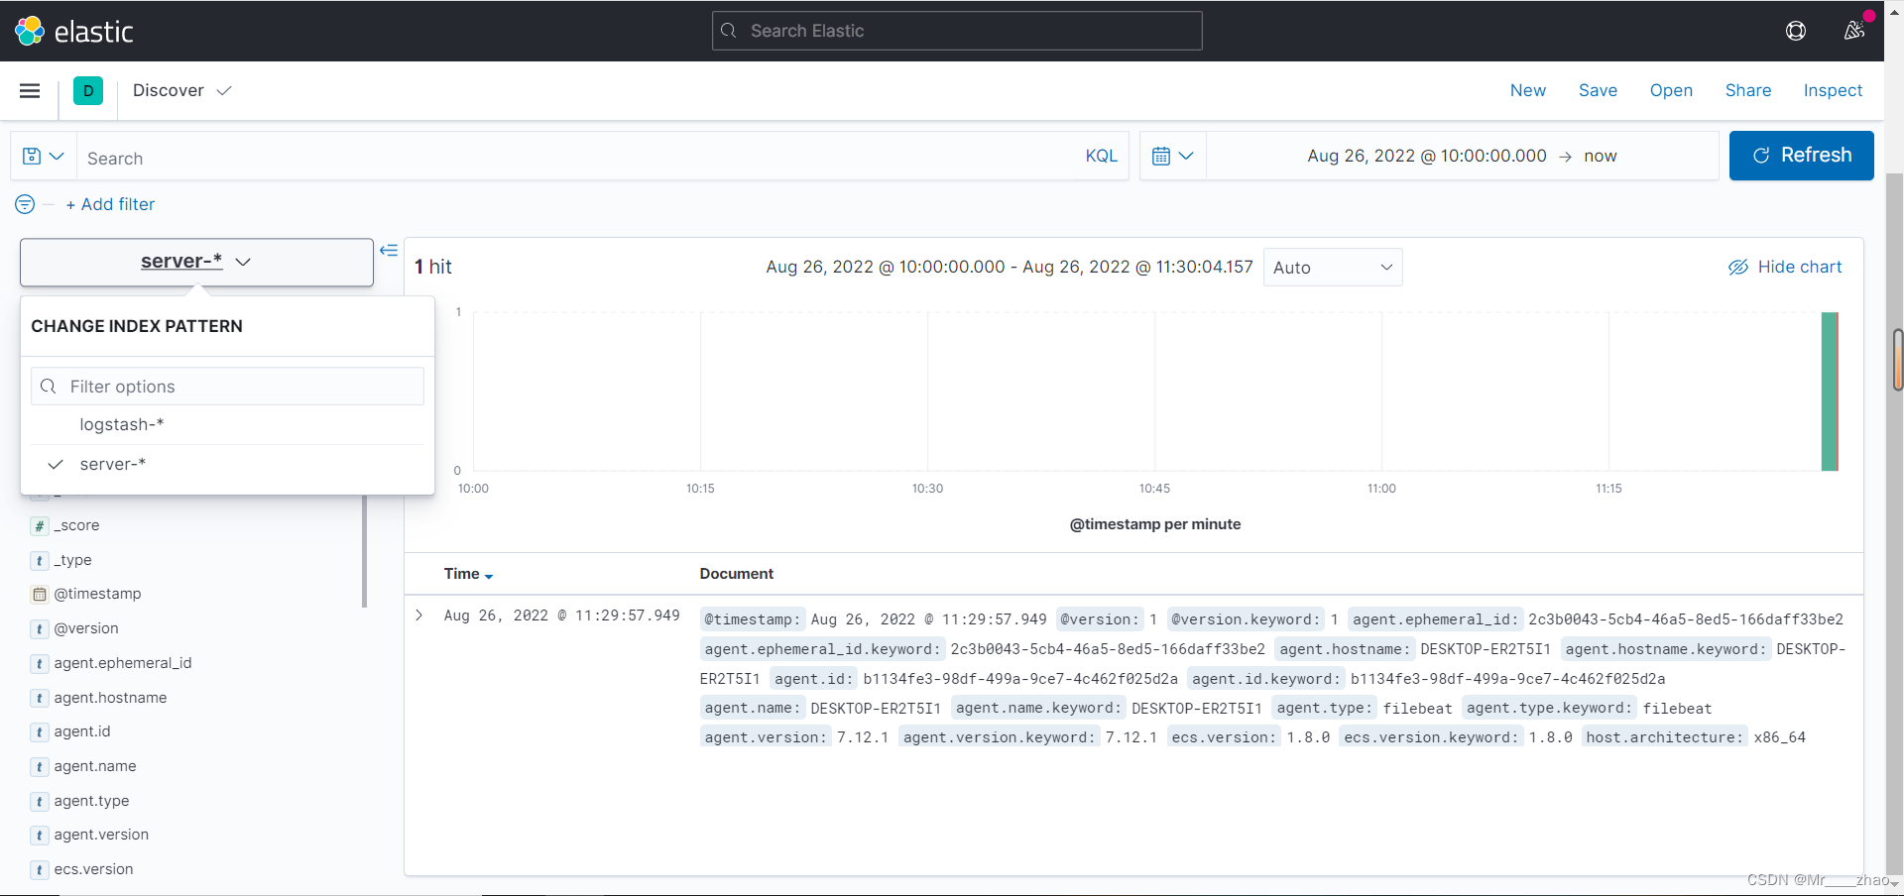Click the ecs.version type icon
This screenshot has width=1904, height=896.
40,870
